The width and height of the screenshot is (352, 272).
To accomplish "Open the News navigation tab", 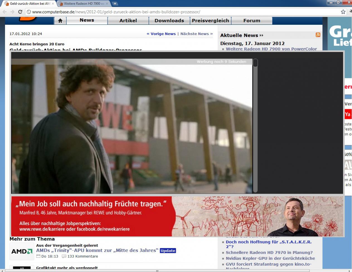I will pyautogui.click(x=87, y=20).
